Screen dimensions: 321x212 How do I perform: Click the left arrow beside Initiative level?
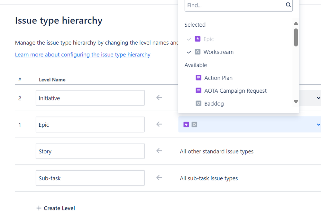coord(159,98)
